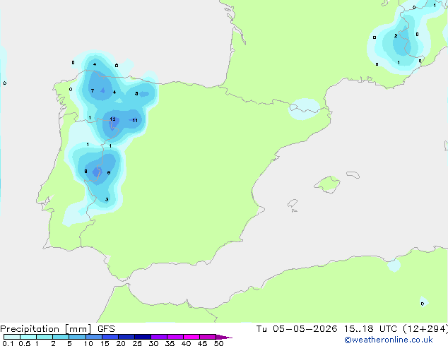The width and height of the screenshot is (448, 346).
Task: Click the 0.5–1 mm legend color box
Action: [28, 337]
